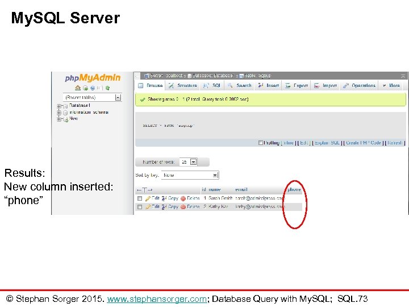Open the www.stephansorger.com link
Image resolution: width=409 pixels, height=307 pixels.
(x=157, y=298)
